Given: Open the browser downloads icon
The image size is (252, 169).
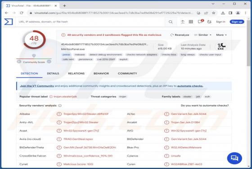Looking at the screenshot, I should point(223,13).
